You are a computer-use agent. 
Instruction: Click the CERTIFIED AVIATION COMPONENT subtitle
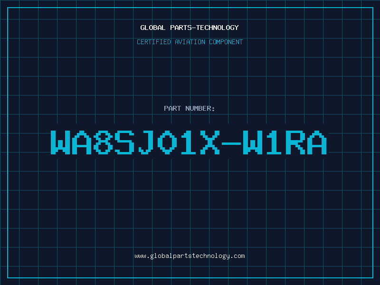190,42
